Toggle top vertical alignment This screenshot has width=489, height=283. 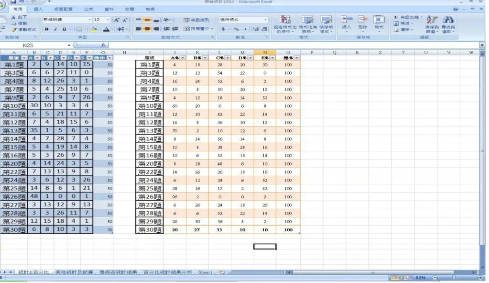(x=139, y=20)
